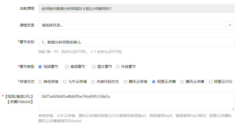Choose 其他存储 storage option
This screenshot has height=129, width=242.
pyautogui.click(x=40, y=82)
